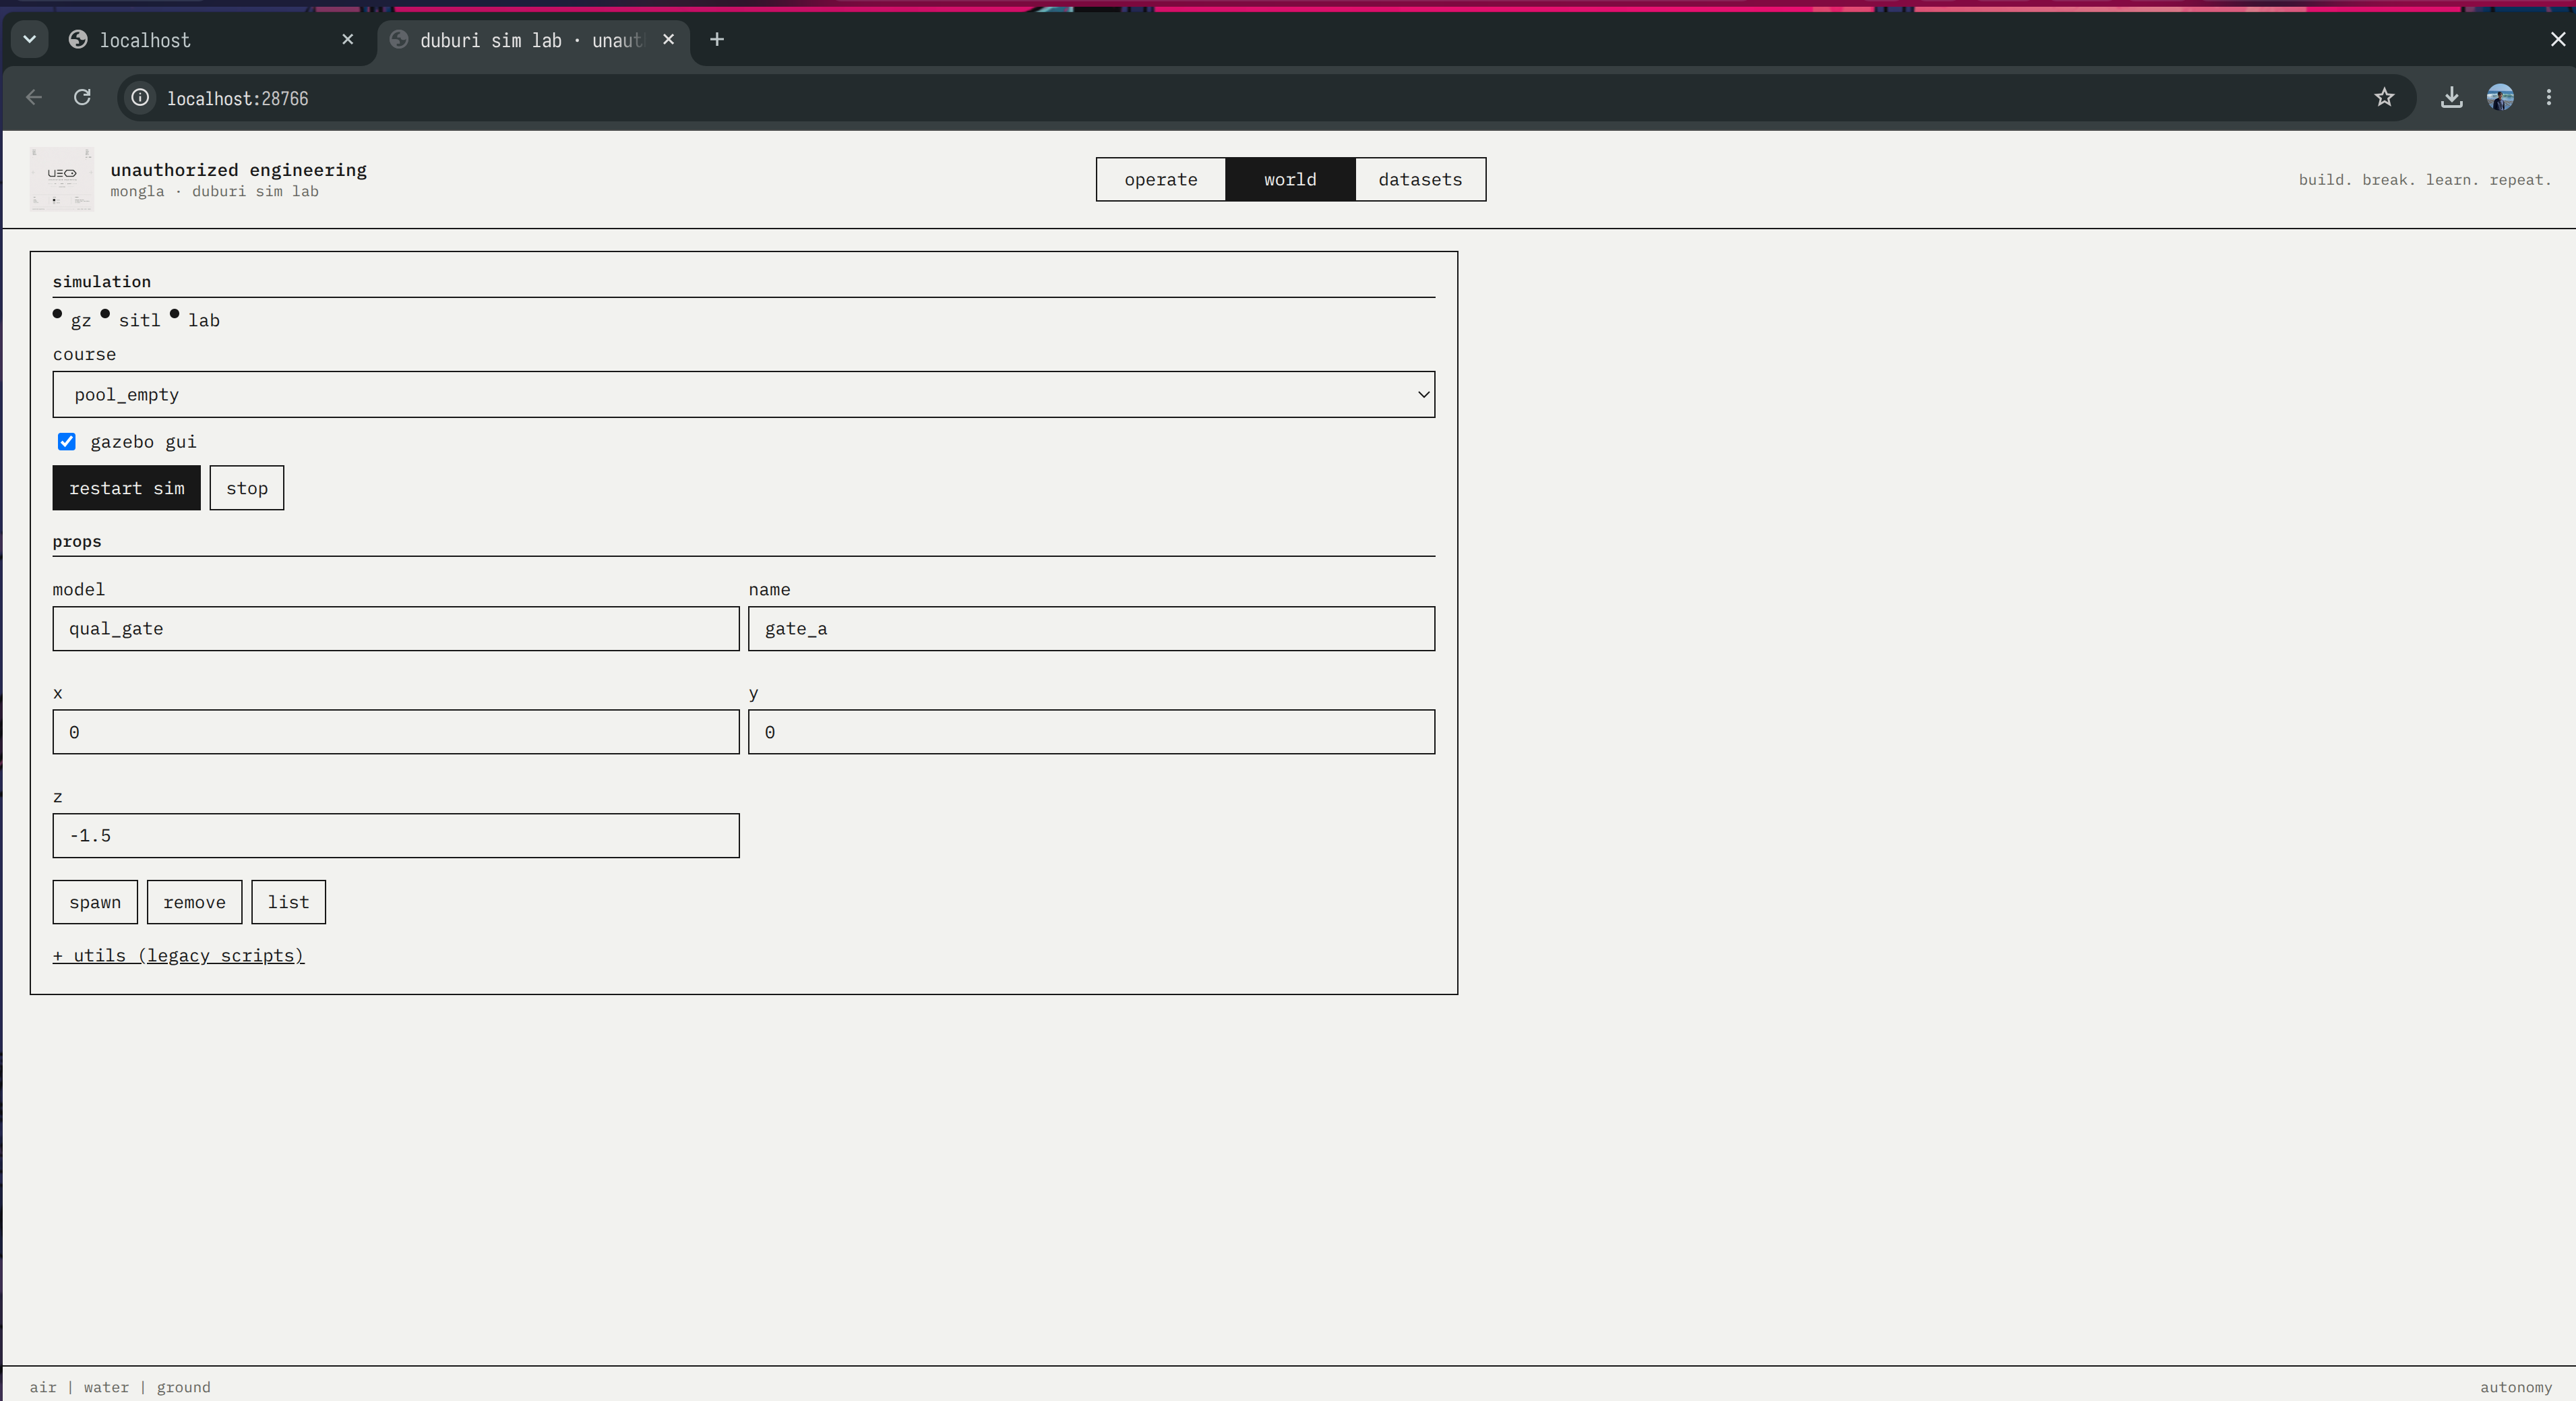The width and height of the screenshot is (2576, 1401).
Task: Close the localhost tab
Action: (347, 39)
